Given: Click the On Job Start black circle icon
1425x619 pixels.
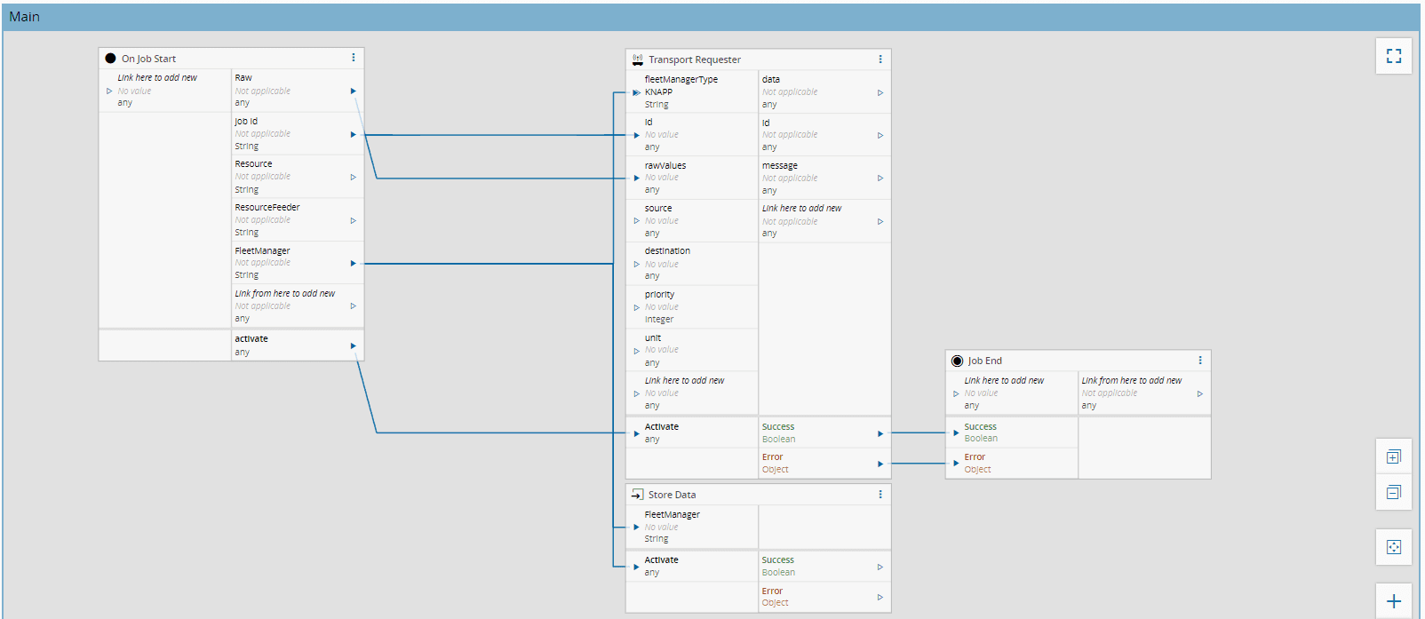Looking at the screenshot, I should 110,59.
